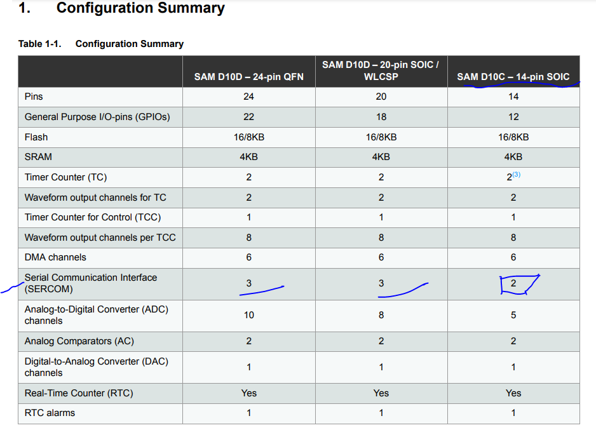
Task: Click the "Pins" row label
Action: click(x=32, y=97)
